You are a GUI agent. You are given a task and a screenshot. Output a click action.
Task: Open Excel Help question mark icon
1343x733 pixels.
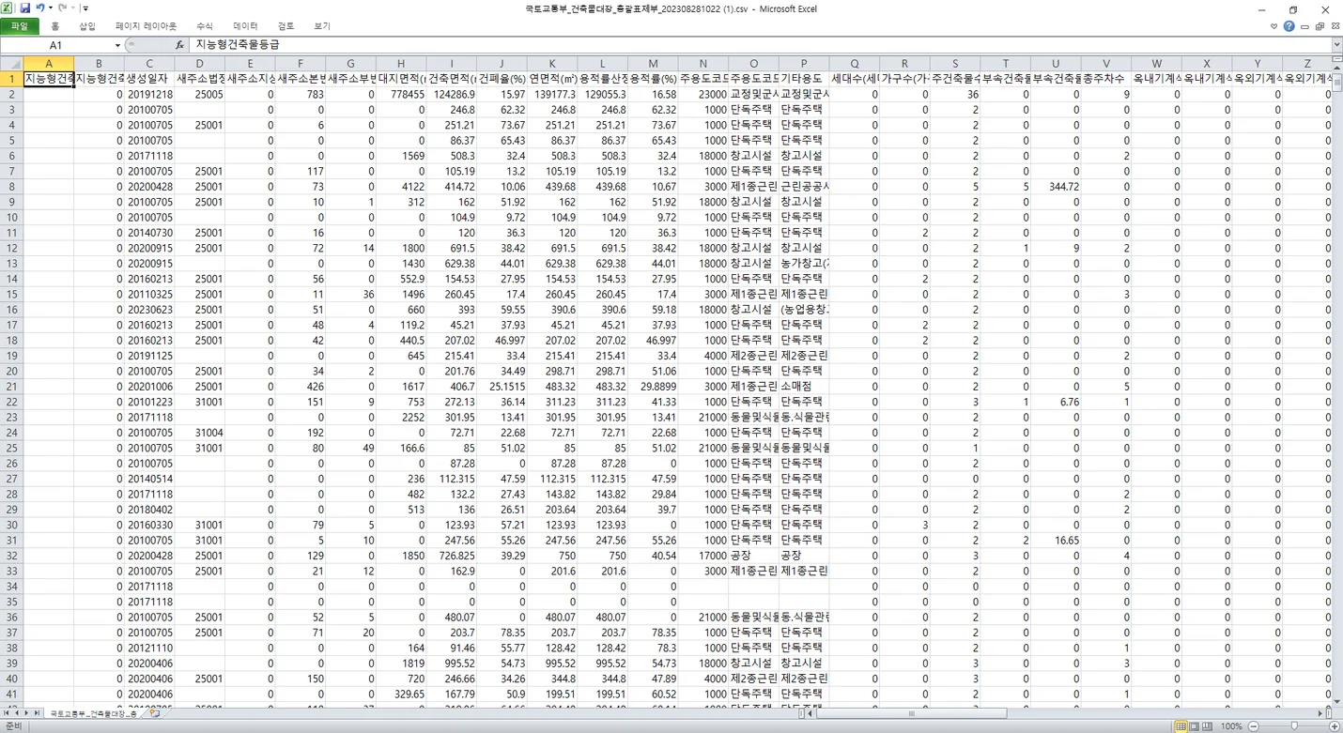(x=1289, y=26)
